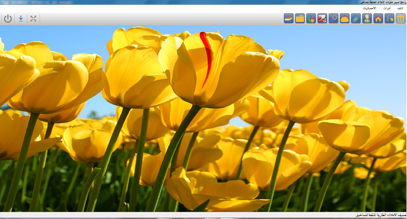Open the gears settings icon

pyautogui.click(x=333, y=19)
